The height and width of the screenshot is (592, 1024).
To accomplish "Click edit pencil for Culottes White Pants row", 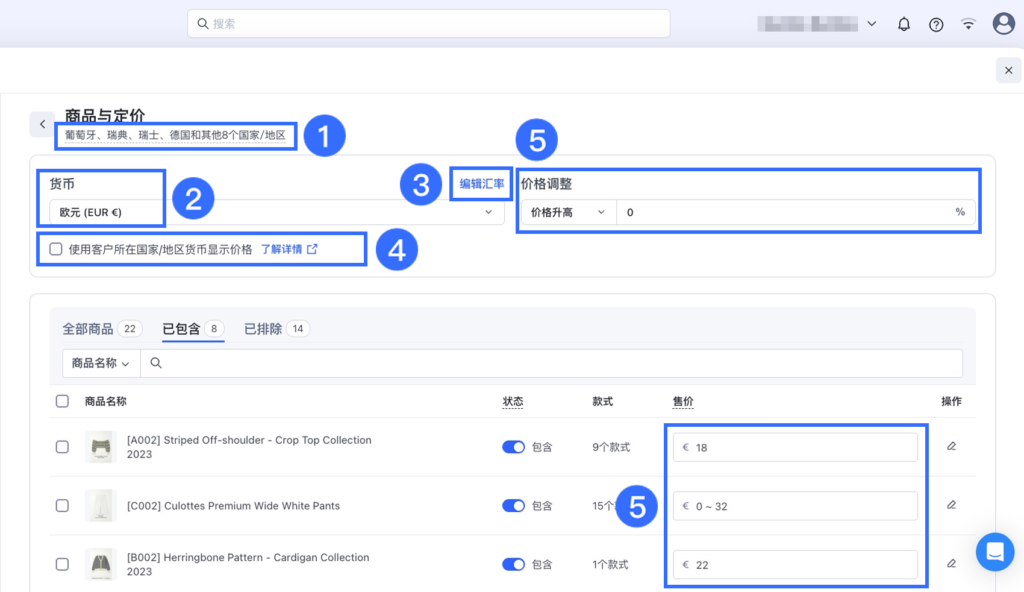I will (951, 505).
